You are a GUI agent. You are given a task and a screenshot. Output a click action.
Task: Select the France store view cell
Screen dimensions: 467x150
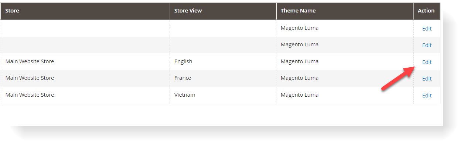[183, 78]
